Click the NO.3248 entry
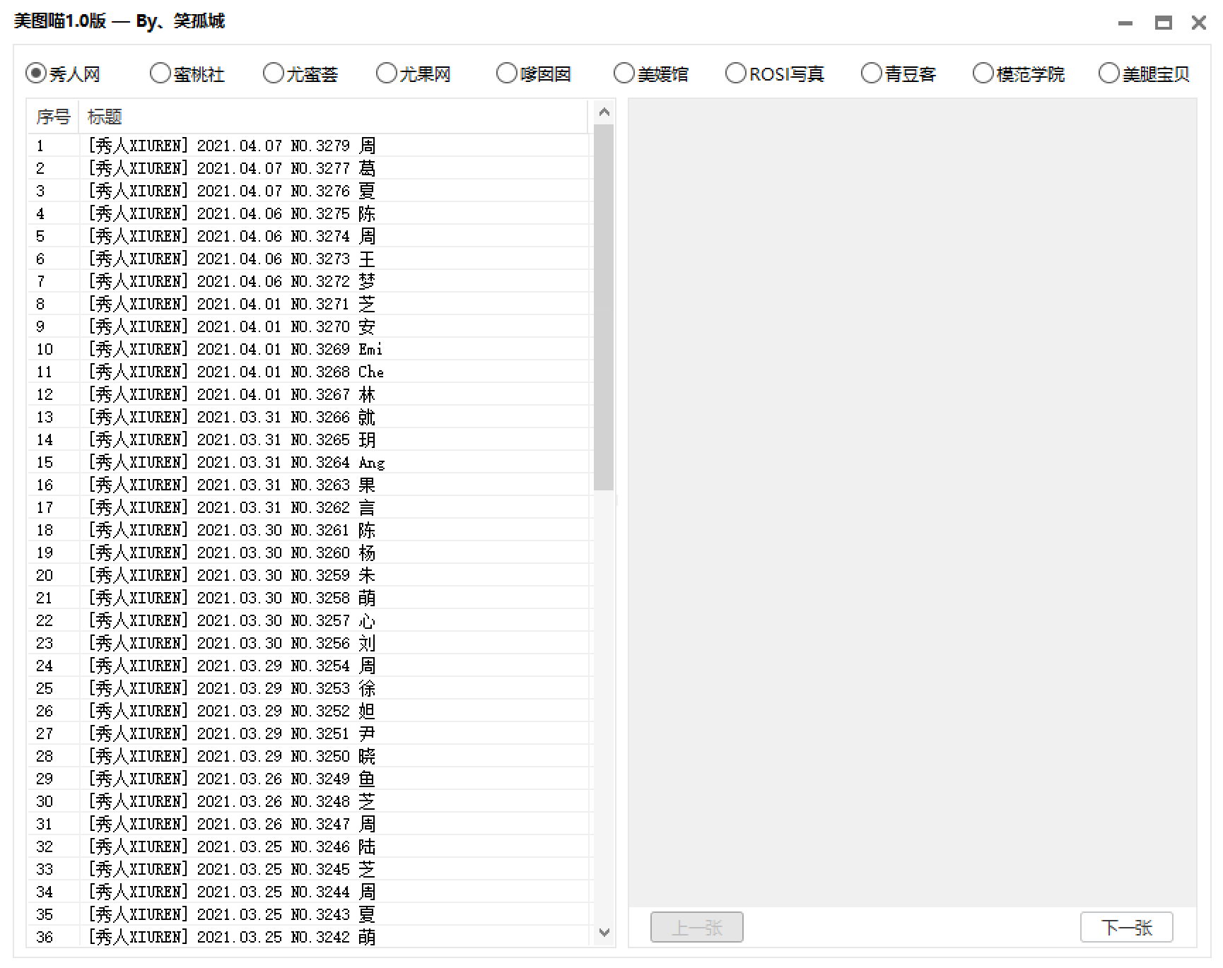 click(308, 801)
